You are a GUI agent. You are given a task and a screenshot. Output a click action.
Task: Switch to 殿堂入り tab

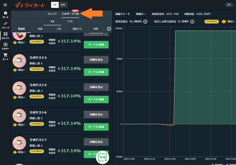(x=77, y=29)
